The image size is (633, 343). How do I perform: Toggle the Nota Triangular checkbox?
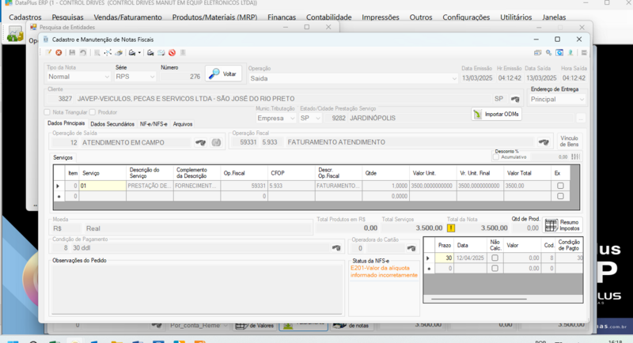tap(47, 112)
